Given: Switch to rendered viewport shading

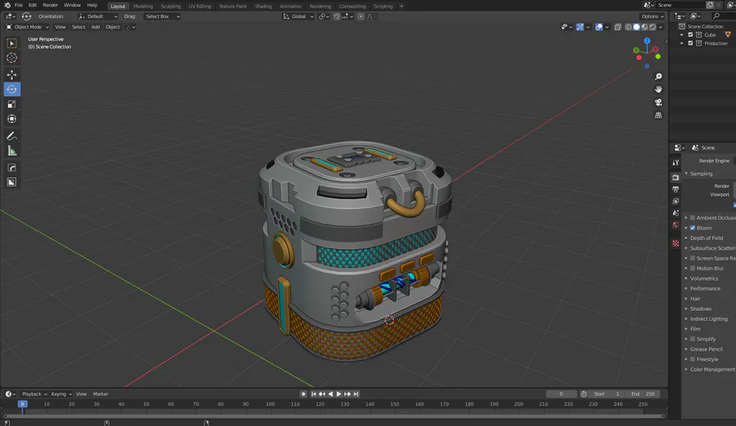Looking at the screenshot, I should 653,27.
